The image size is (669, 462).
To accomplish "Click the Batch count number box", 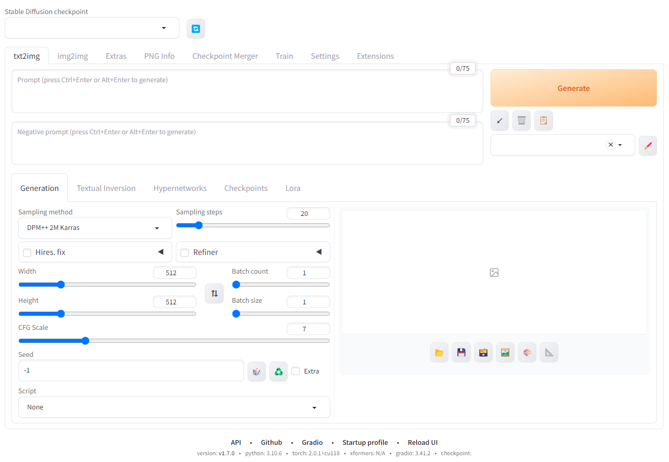I will (x=308, y=273).
